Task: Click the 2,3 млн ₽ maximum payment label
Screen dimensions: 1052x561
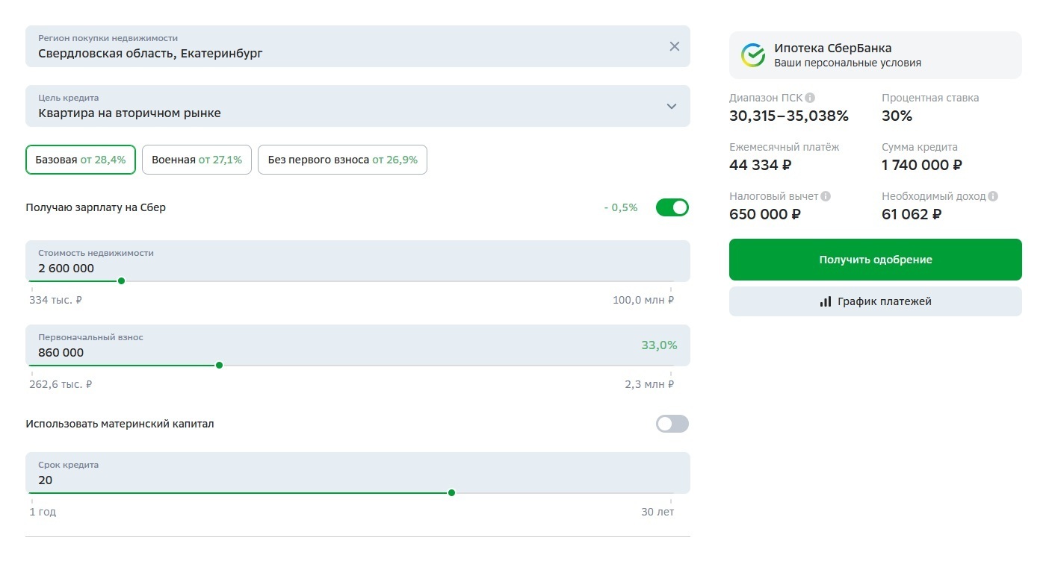Action: pyautogui.click(x=649, y=385)
